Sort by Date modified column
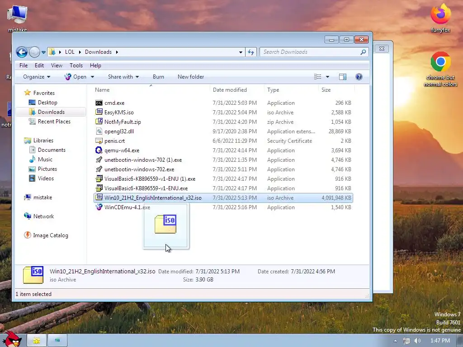The height and width of the screenshot is (347, 463). (x=230, y=90)
